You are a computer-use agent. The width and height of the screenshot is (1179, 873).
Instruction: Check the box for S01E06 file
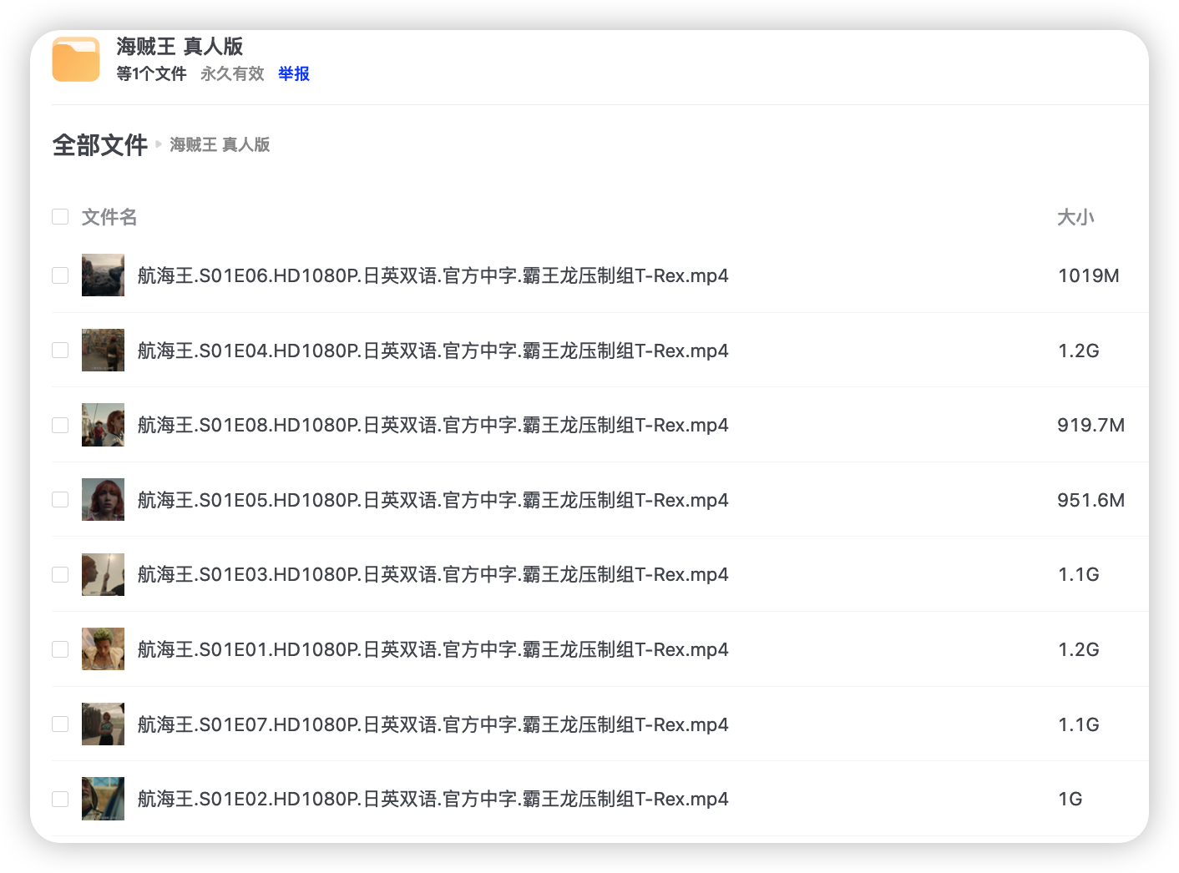tap(60, 275)
